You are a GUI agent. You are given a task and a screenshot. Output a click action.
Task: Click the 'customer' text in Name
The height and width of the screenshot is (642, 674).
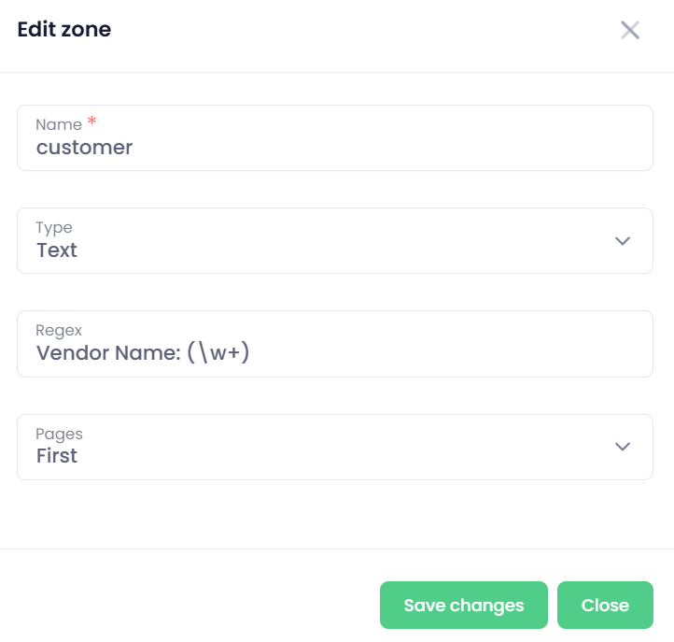tap(84, 148)
